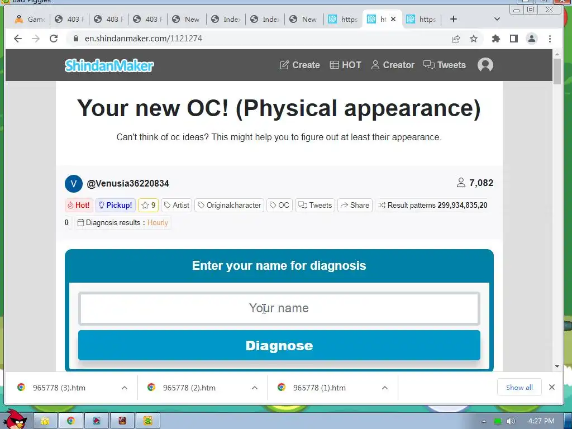Click the Diagnosis results Hourly label
572x429 pixels.
point(123,222)
